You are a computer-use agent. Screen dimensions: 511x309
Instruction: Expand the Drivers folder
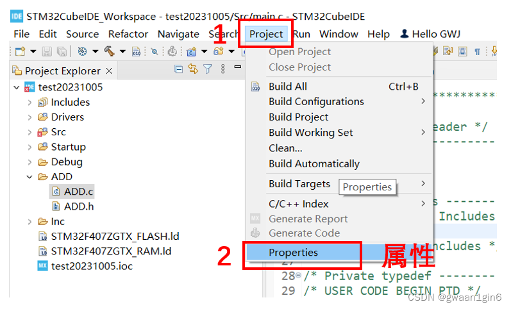(29, 117)
